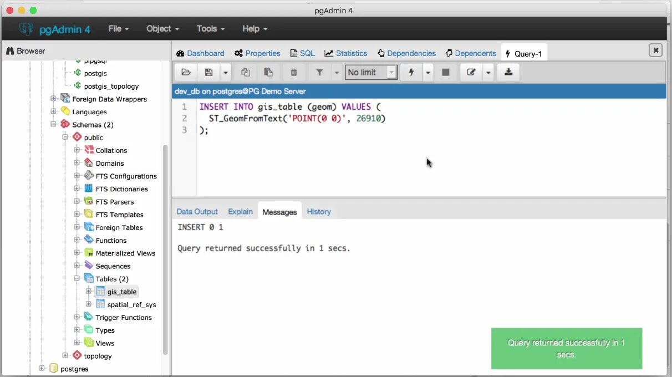Screen dimensions: 672x377
Task: Select the Messages results tab
Action: (279, 212)
